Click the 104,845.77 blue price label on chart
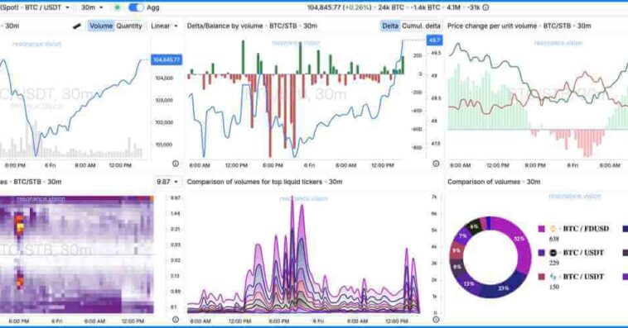 (x=167, y=60)
